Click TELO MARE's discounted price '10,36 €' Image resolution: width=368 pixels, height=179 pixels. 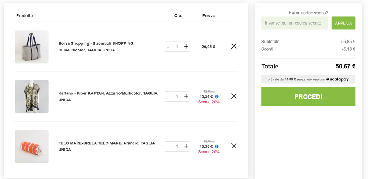click(206, 146)
